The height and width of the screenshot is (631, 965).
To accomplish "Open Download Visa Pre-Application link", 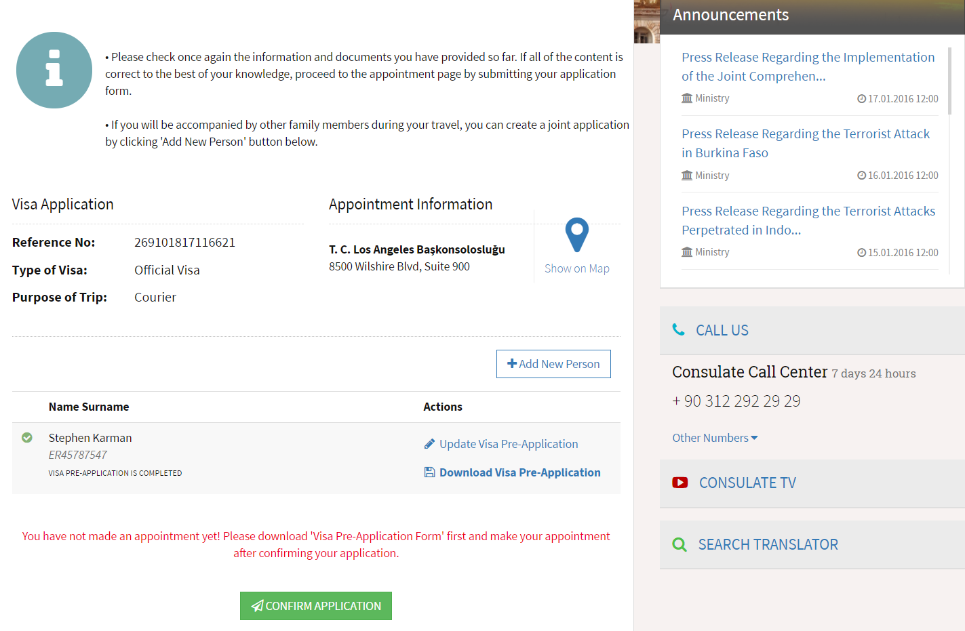I will [520, 472].
